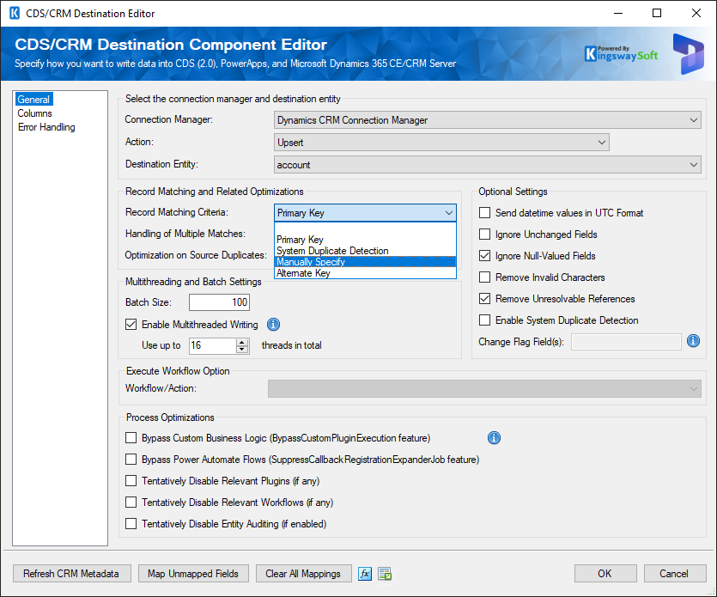
Task: Decrease the thread count with down arrow
Action: tap(242, 350)
